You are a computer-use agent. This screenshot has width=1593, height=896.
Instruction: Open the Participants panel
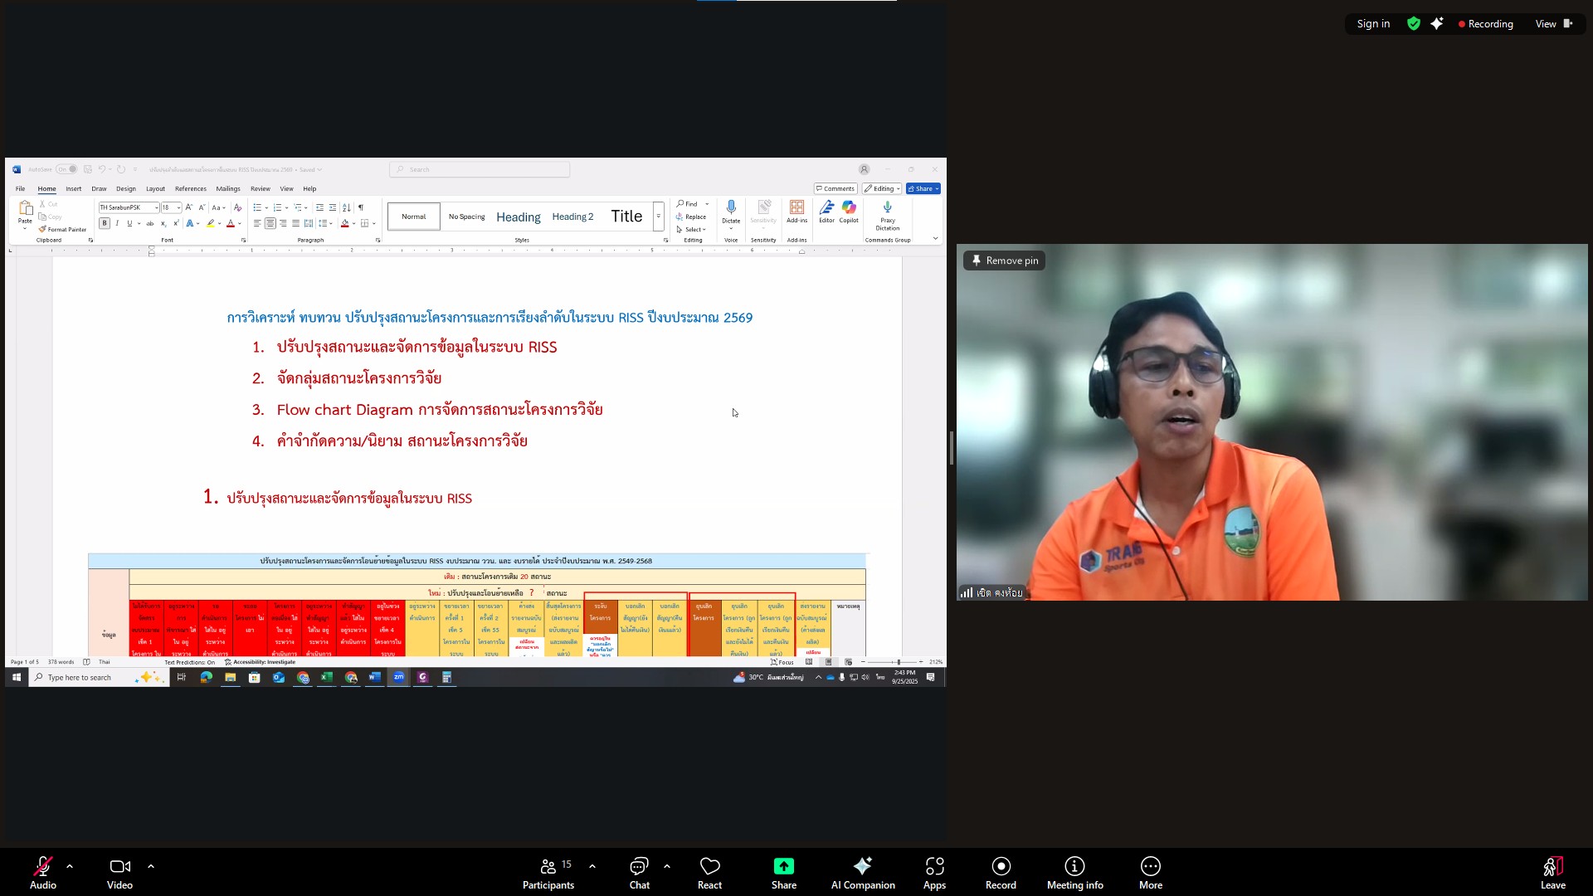[548, 873]
